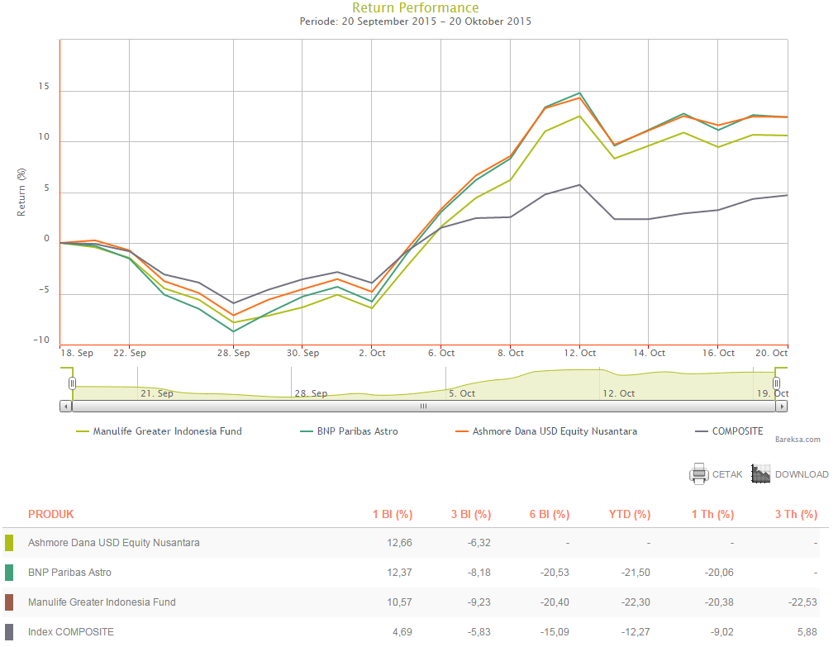Click the printer icon beside CETAK
838x647 pixels.
(699, 474)
